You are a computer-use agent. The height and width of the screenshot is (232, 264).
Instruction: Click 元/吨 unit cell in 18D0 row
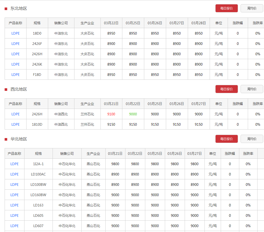click(219, 33)
